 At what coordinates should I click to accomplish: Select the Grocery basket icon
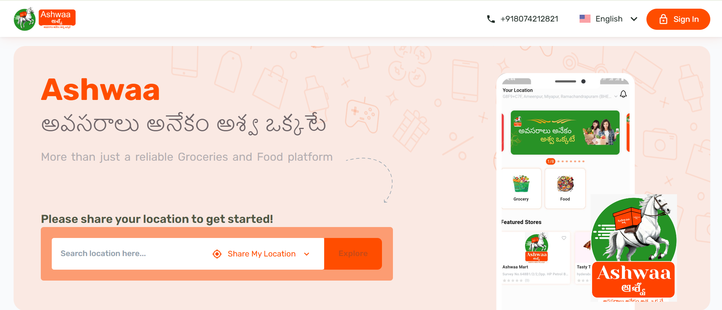click(521, 184)
